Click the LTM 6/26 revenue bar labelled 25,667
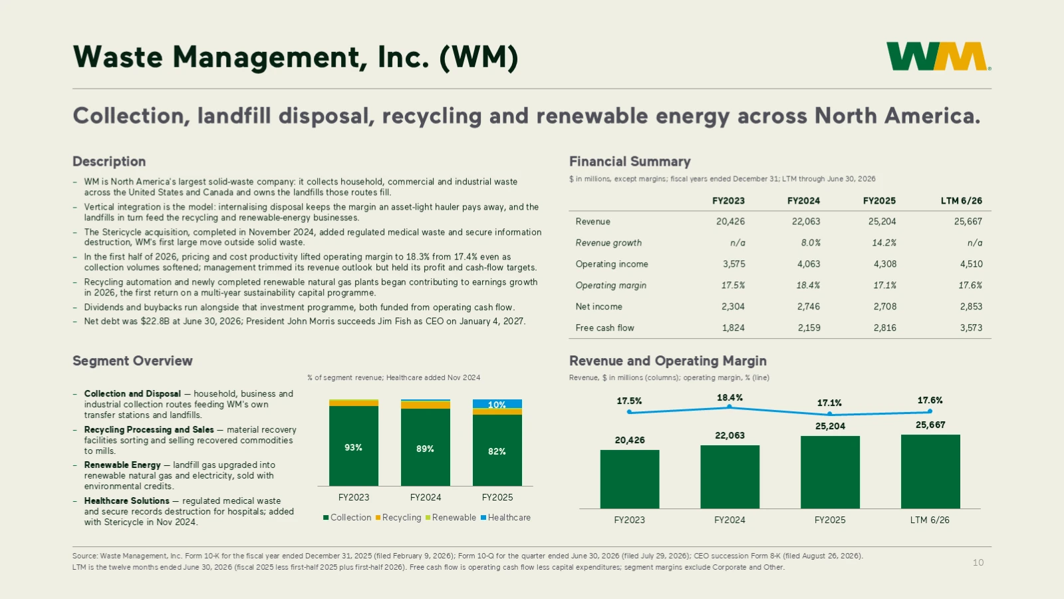This screenshot has width=1064, height=599. [930, 472]
